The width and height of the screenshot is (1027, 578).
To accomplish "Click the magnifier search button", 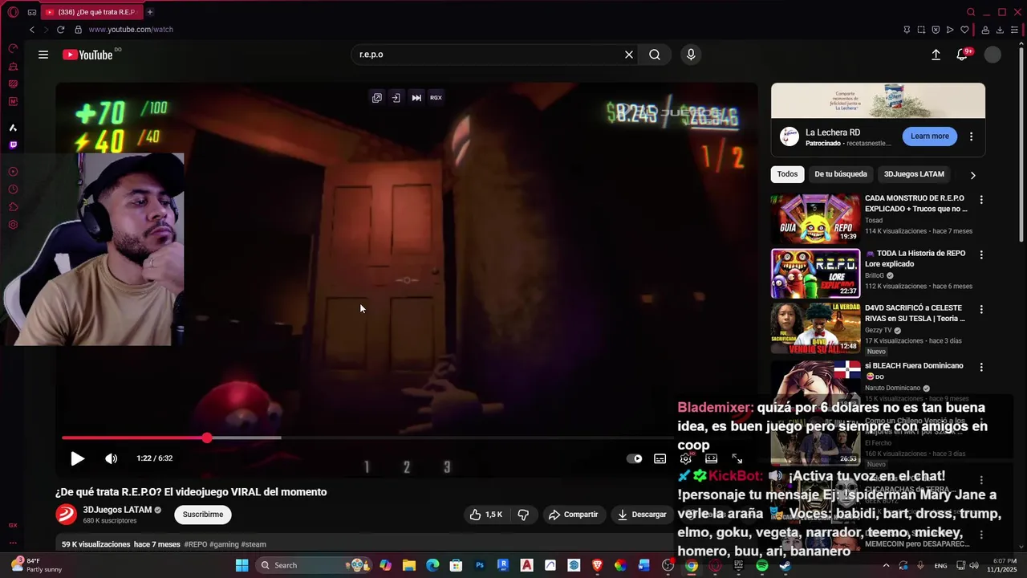I will (655, 55).
